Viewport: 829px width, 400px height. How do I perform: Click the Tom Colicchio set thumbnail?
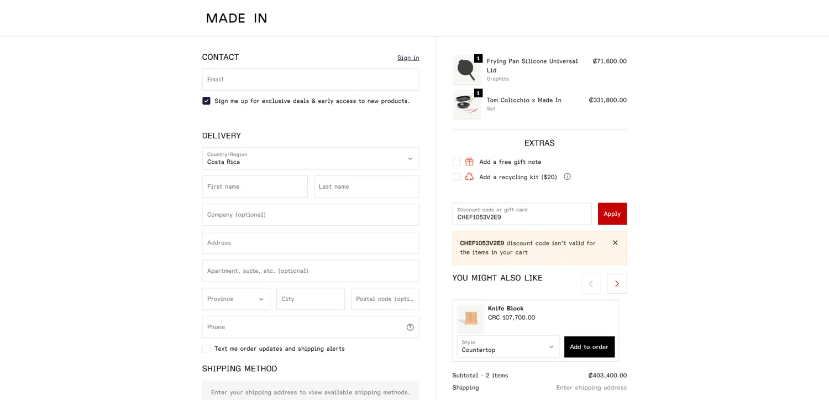coord(466,105)
